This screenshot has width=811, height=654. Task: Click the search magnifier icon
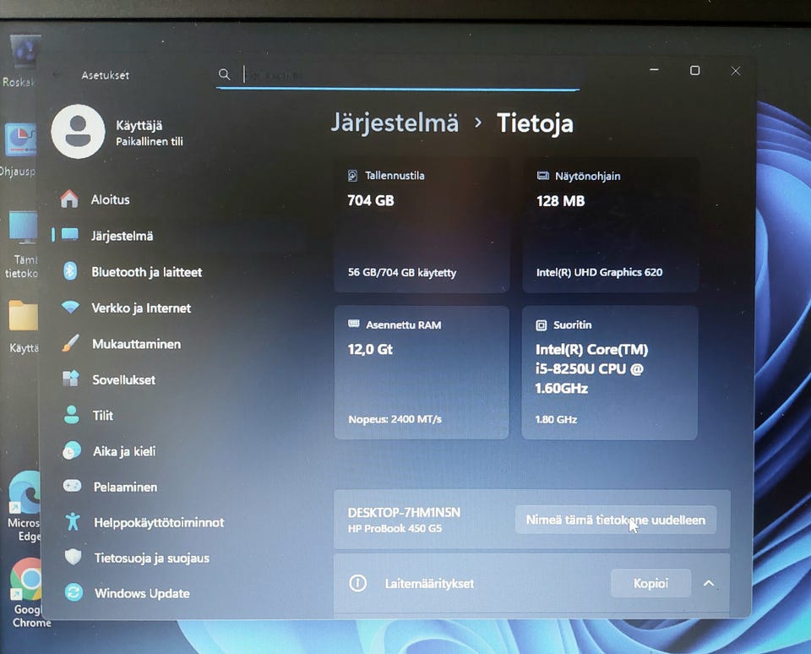[x=224, y=74]
